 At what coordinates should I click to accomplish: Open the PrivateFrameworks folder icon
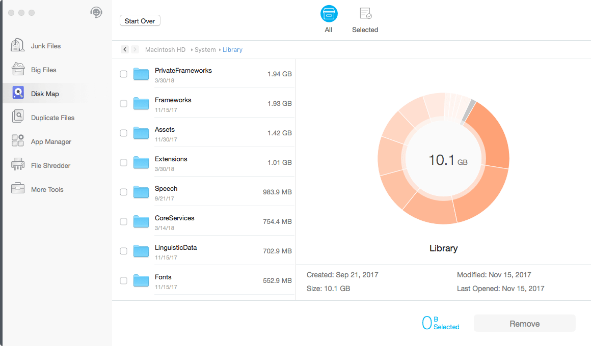point(141,73)
